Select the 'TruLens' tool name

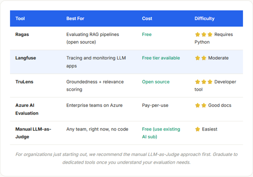24,82
